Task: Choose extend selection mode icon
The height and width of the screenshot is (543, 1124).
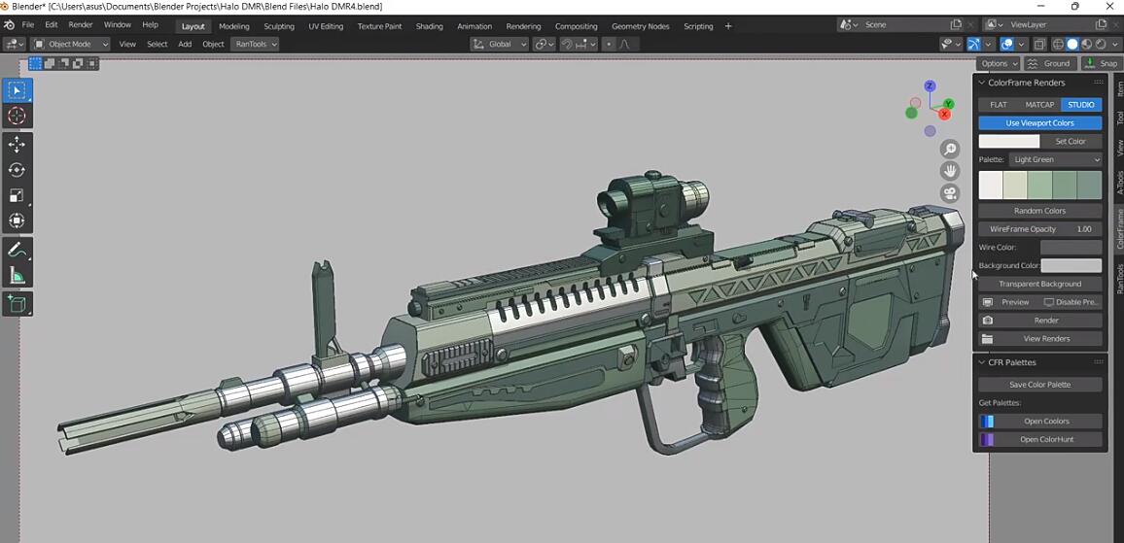Action: pos(49,64)
